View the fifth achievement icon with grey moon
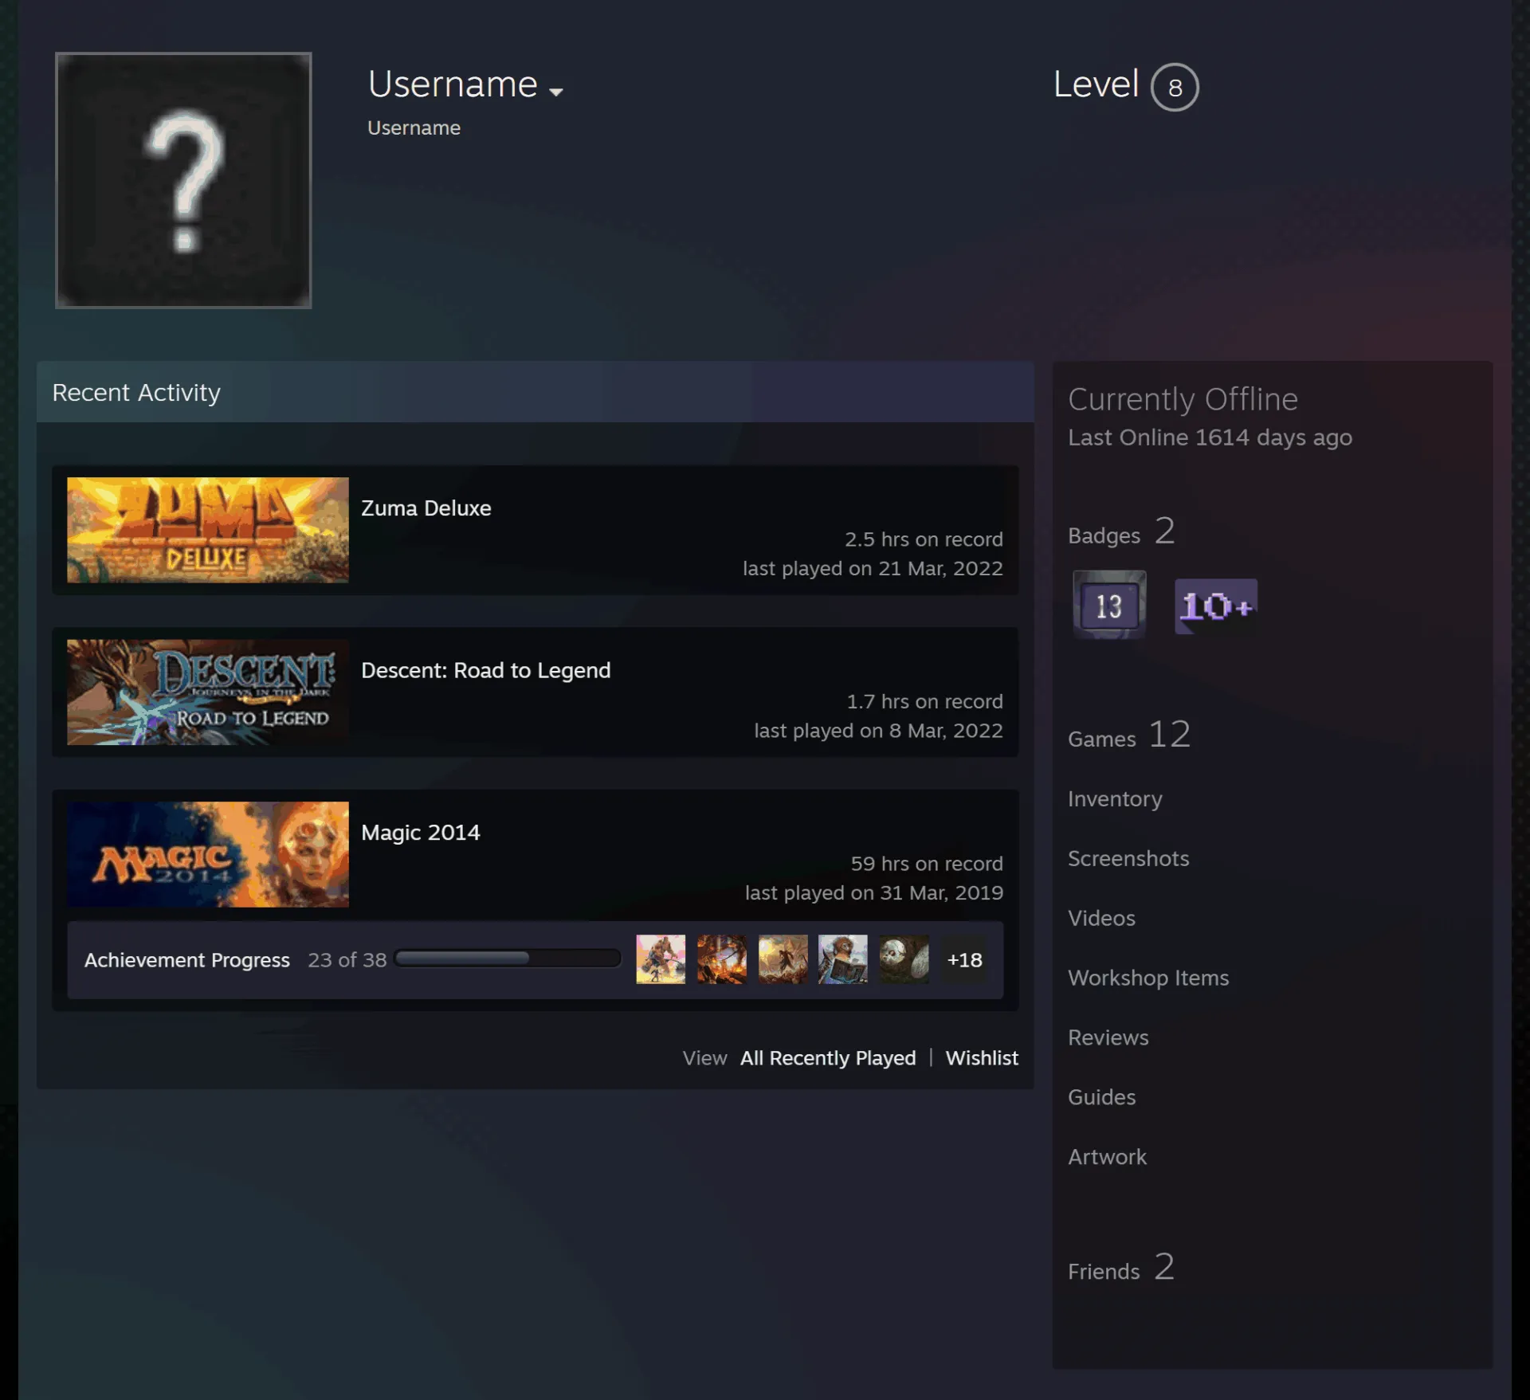 (904, 959)
